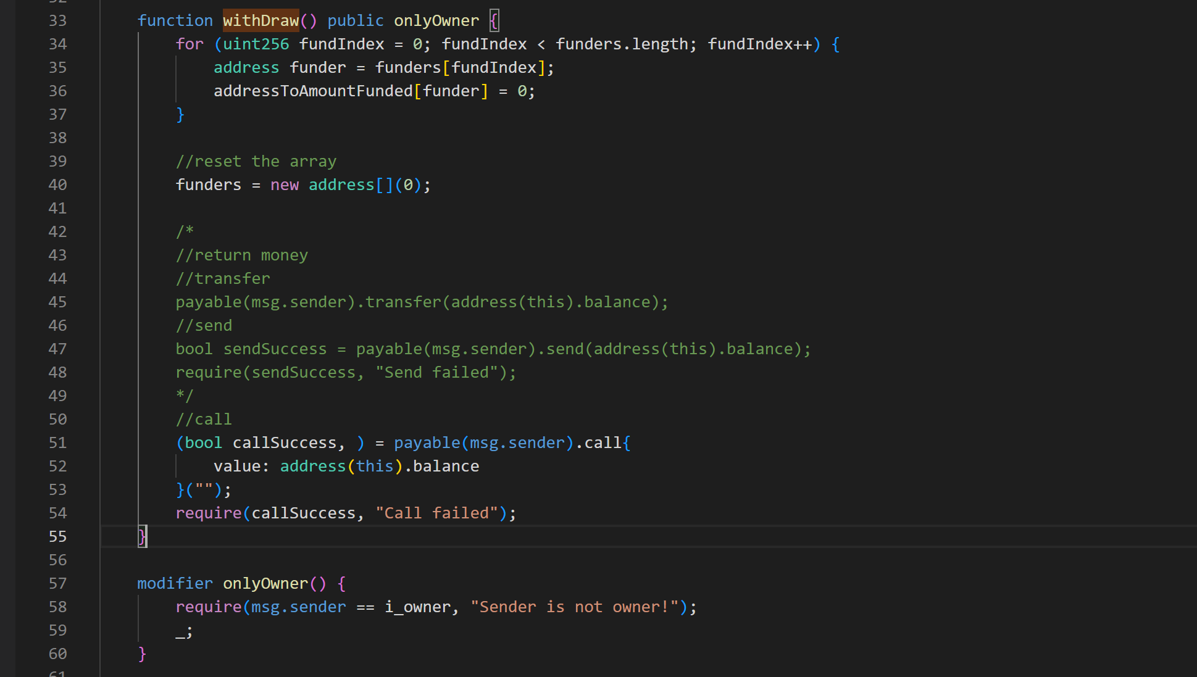Click the highlighted withDraw function name
The width and height of the screenshot is (1197, 677).
tap(261, 21)
